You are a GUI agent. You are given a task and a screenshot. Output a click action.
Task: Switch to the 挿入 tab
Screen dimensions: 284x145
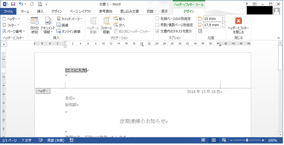[x=40, y=11]
